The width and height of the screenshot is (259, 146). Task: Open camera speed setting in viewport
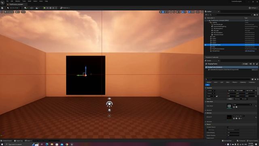tap(198, 12)
